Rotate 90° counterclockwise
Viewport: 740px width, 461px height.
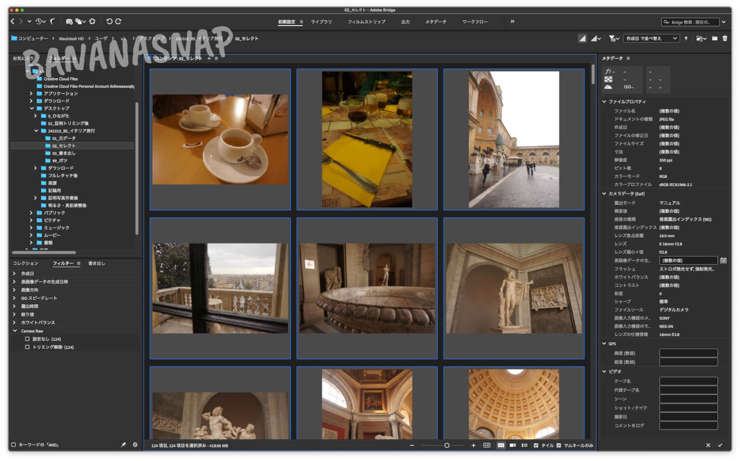(x=109, y=21)
